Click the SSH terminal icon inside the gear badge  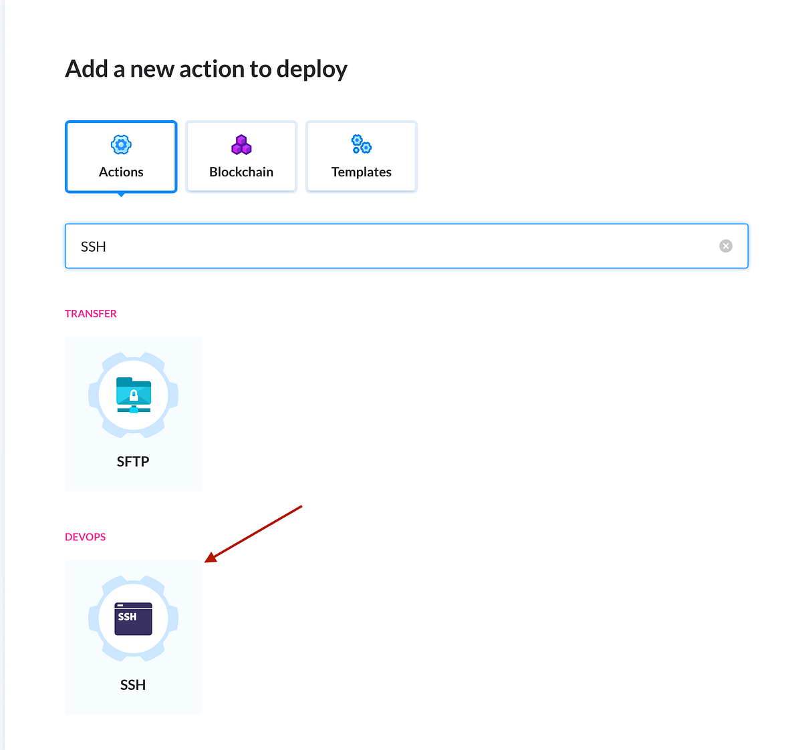click(x=133, y=618)
